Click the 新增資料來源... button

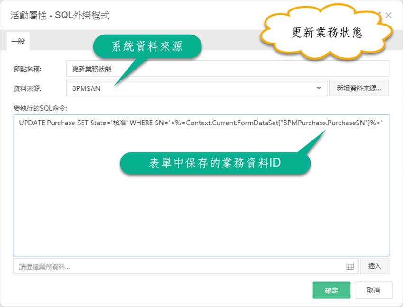[358, 88]
